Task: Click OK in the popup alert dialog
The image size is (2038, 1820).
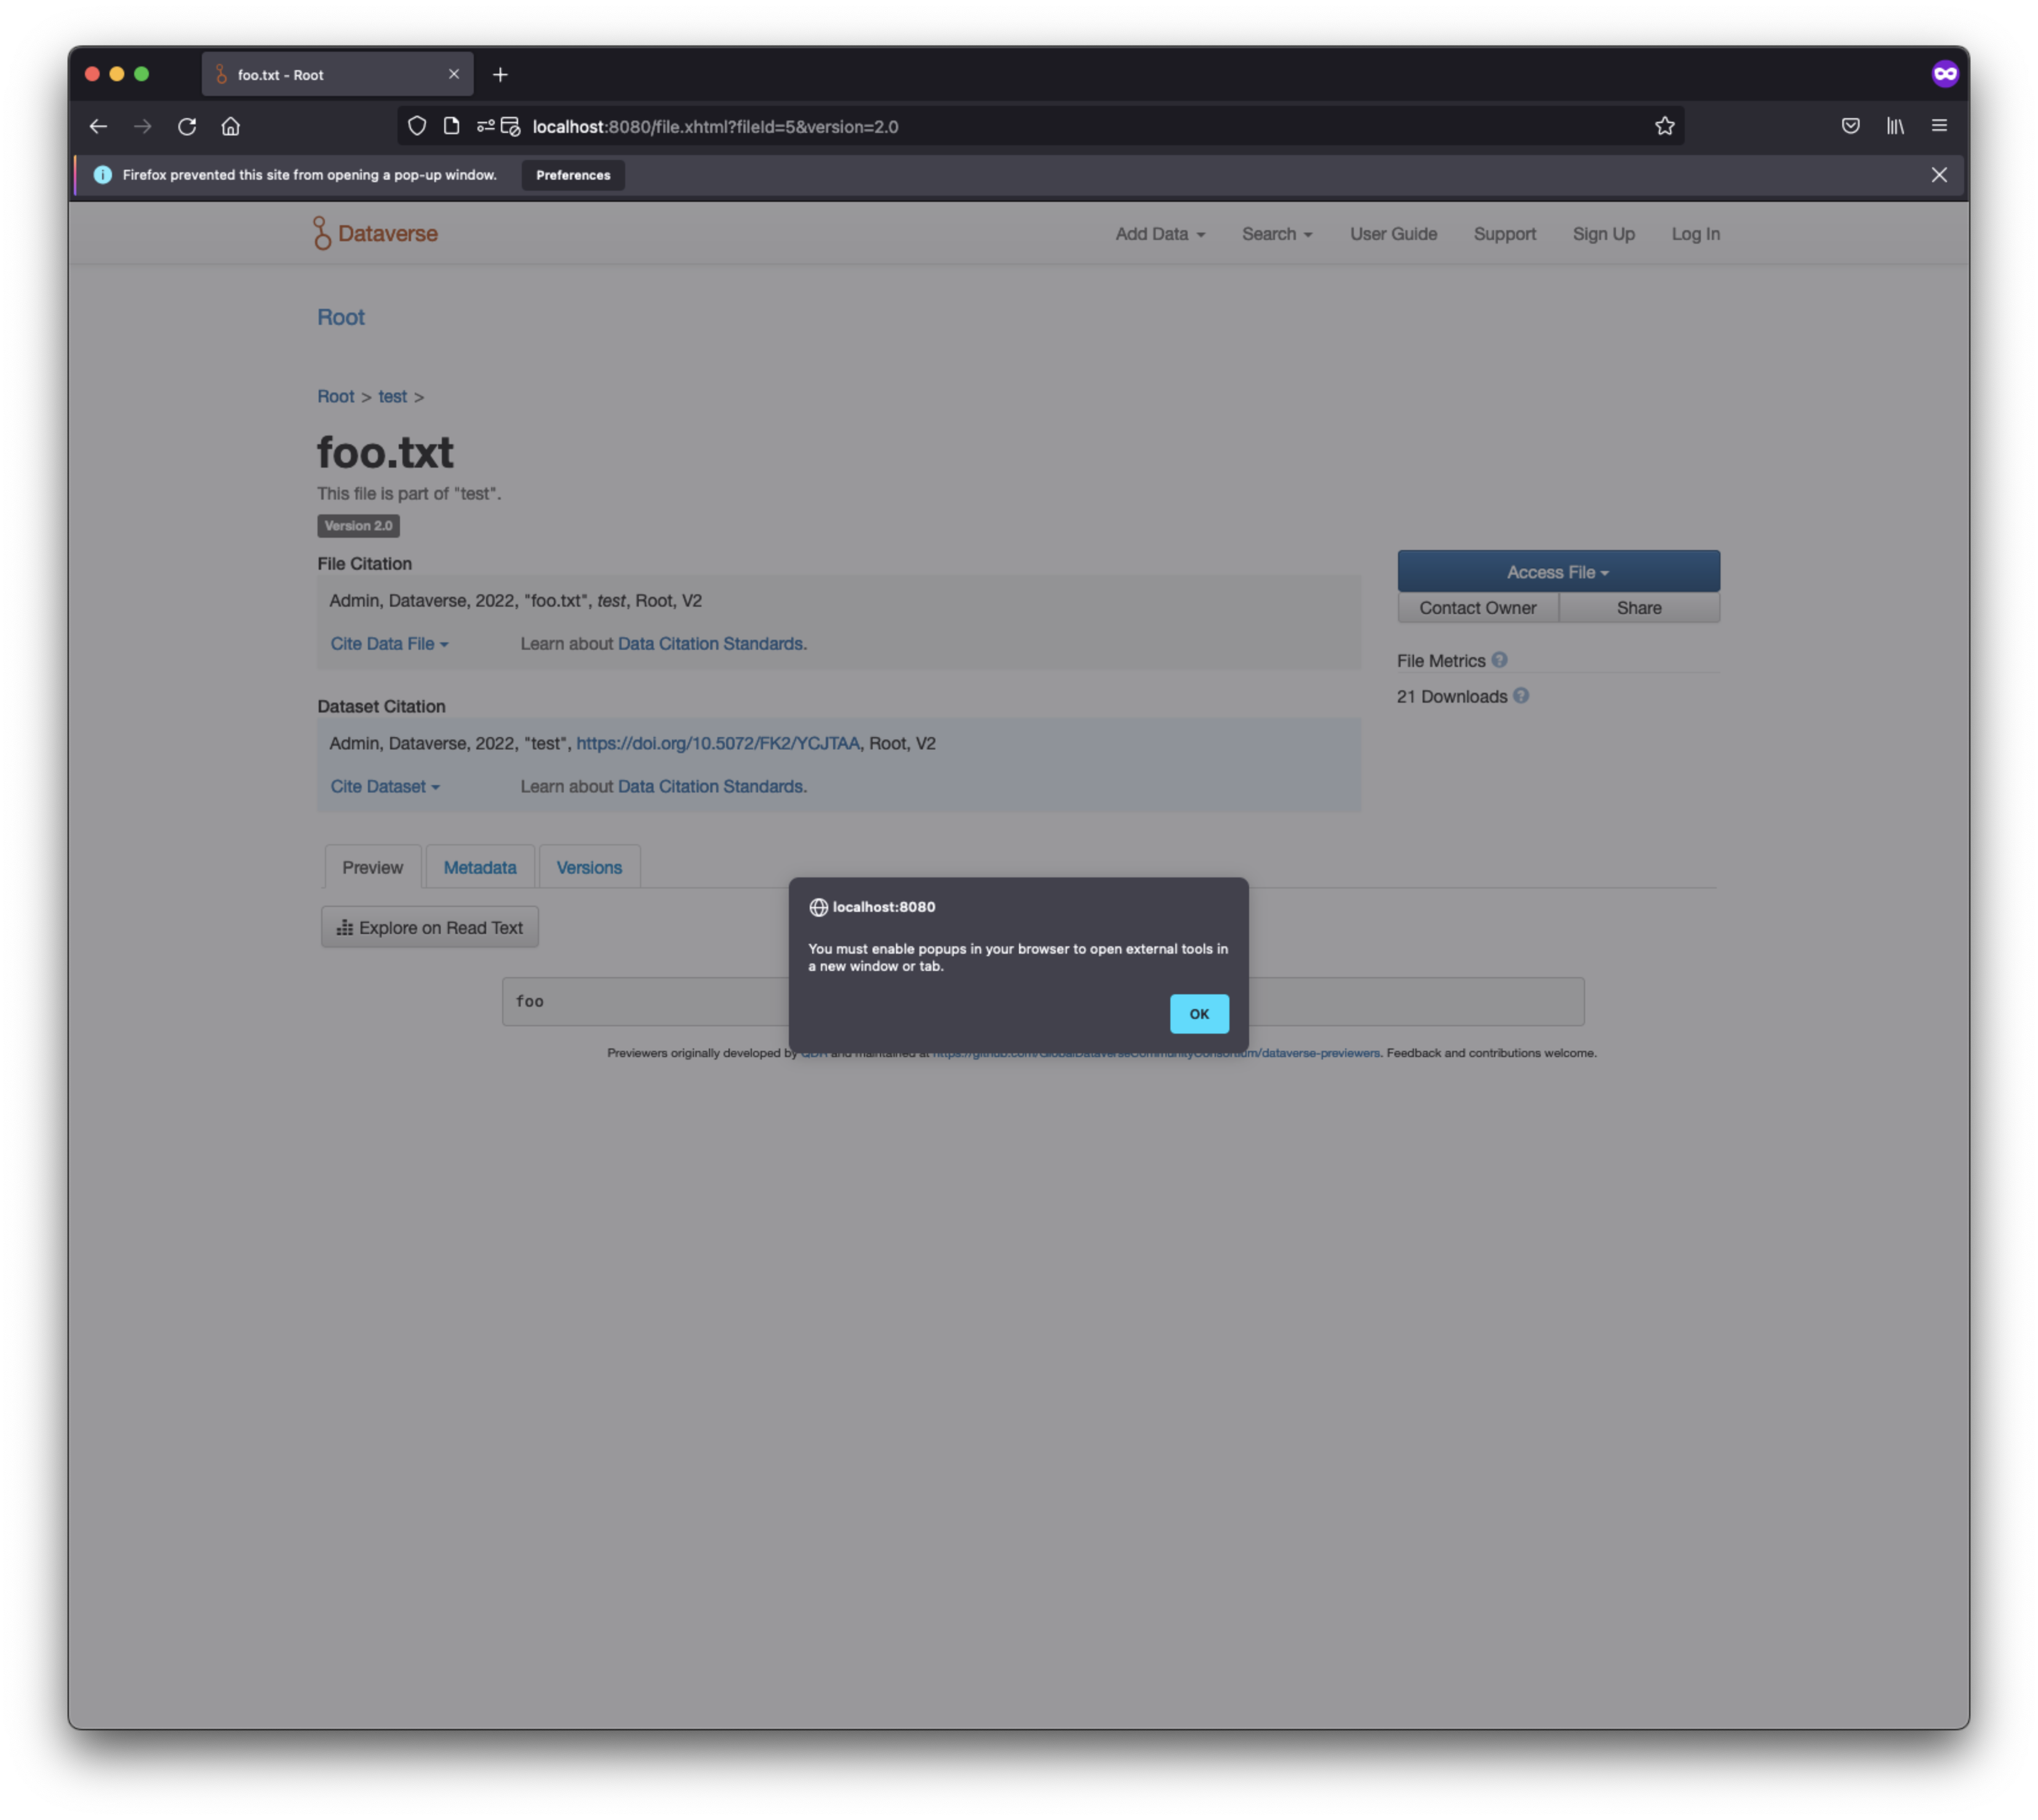Action: (1199, 1014)
